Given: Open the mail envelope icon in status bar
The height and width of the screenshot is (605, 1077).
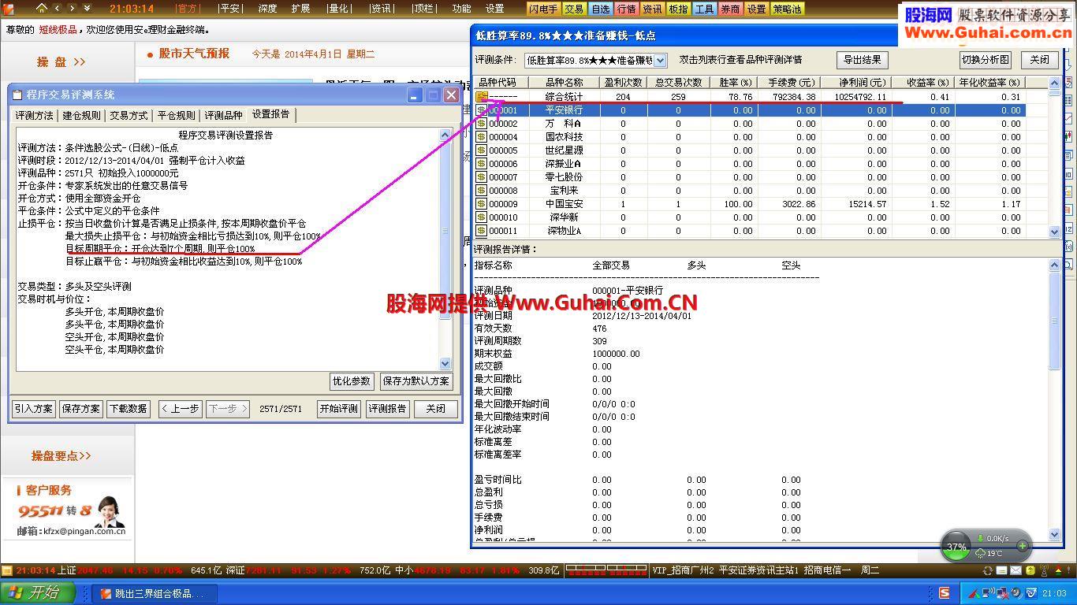Looking at the screenshot, I should point(1017,570).
